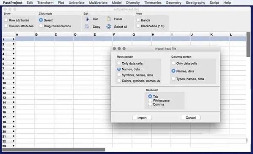Select column L header
Viewport: 253px width, 154px height.
238,35
